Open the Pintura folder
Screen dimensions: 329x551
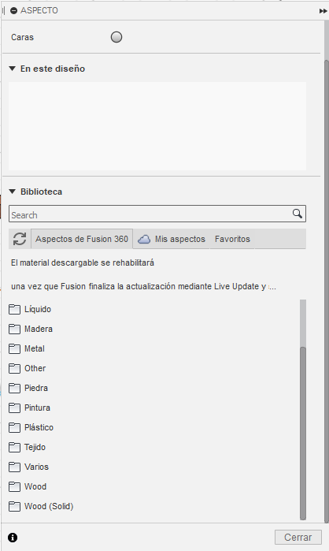[x=29, y=408]
